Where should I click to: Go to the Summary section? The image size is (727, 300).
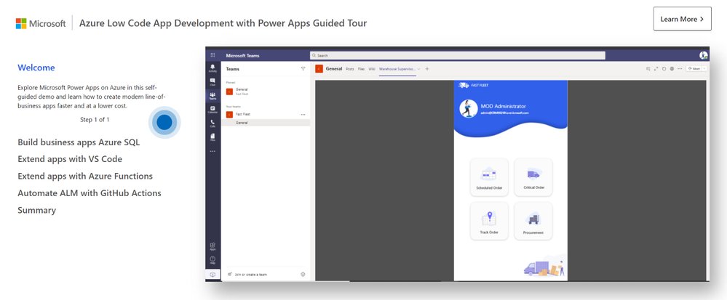click(36, 210)
